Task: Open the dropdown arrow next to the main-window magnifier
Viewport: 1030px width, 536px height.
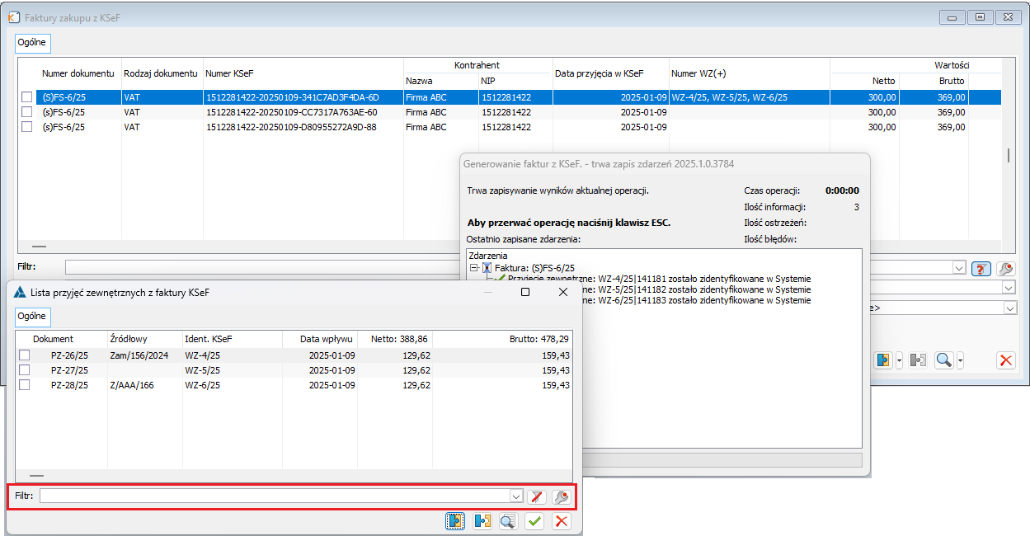Action: (x=961, y=360)
